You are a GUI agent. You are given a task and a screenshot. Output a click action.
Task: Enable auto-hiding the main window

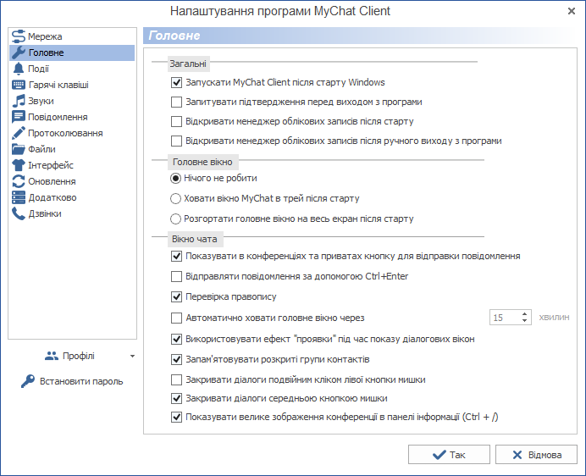tap(176, 318)
